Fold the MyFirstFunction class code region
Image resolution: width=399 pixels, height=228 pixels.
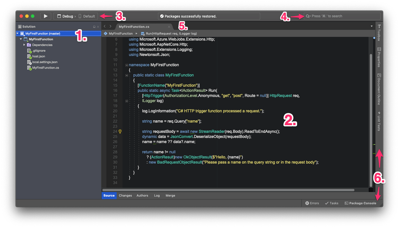pyautogui.click(x=127, y=75)
